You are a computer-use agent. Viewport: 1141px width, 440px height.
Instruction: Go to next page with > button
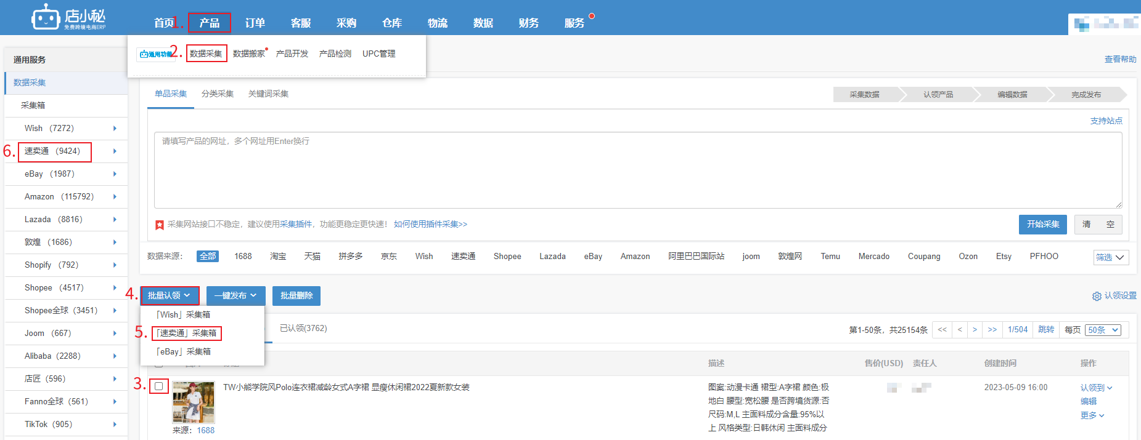click(x=975, y=330)
